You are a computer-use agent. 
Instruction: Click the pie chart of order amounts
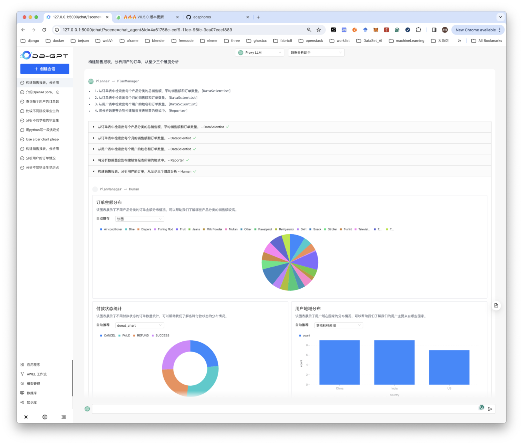(290, 262)
